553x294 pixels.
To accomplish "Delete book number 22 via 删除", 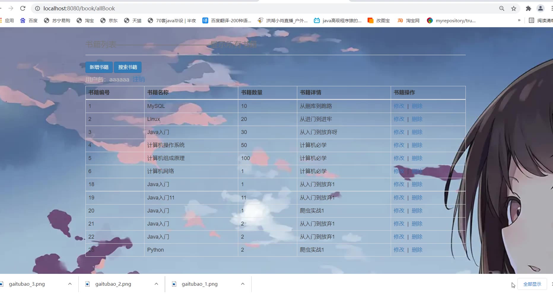I will pos(417,237).
